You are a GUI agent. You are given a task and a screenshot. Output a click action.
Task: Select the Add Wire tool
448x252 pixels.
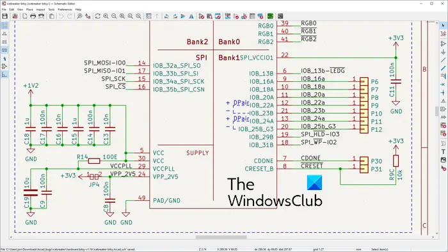[x=443, y=60]
